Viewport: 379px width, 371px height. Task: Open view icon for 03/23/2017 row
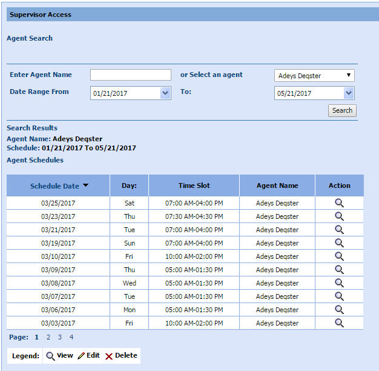coord(339,216)
